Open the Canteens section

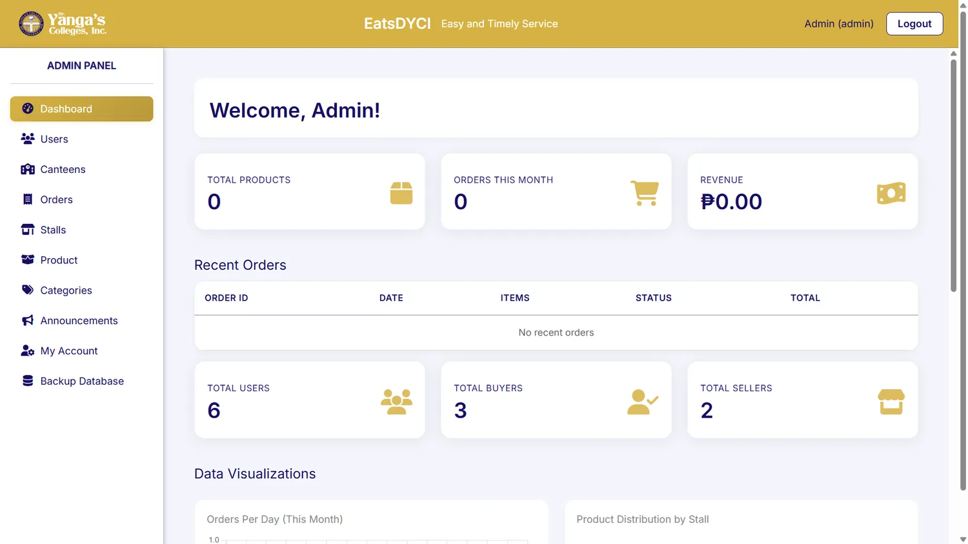(x=81, y=169)
